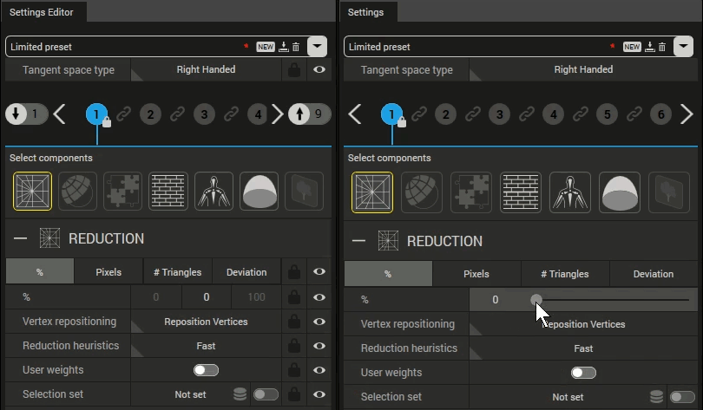Select the brick wall component in left panel

[x=168, y=192]
